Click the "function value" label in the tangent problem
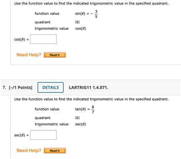The image size is (181, 159). click(47, 109)
